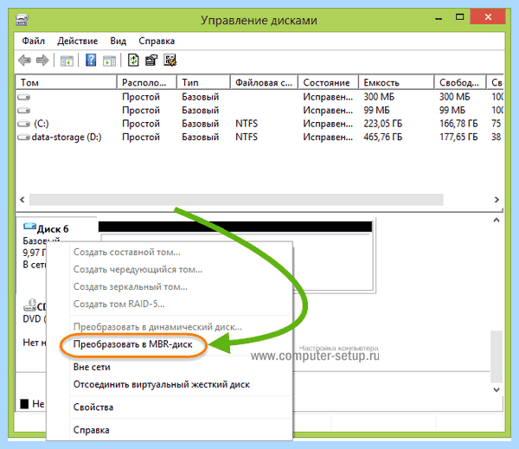Click the Properties toolbar icon
519x449 pixels.
pos(151,61)
